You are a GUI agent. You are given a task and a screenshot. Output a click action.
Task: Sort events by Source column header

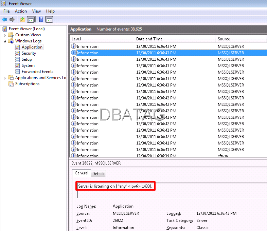(x=224, y=39)
